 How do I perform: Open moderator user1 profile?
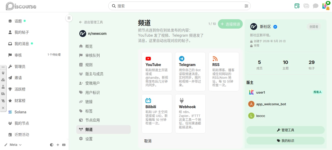(261, 92)
